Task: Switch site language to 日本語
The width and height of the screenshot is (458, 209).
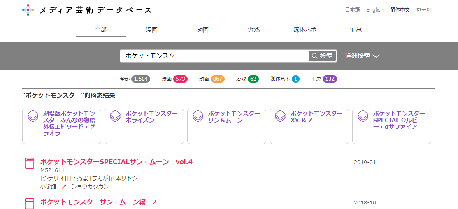Action: coord(352,10)
